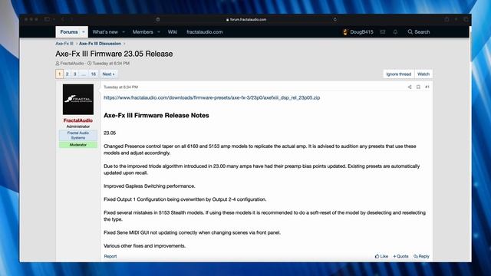Click Next page button
The width and height of the screenshot is (491, 276).
tap(108, 74)
